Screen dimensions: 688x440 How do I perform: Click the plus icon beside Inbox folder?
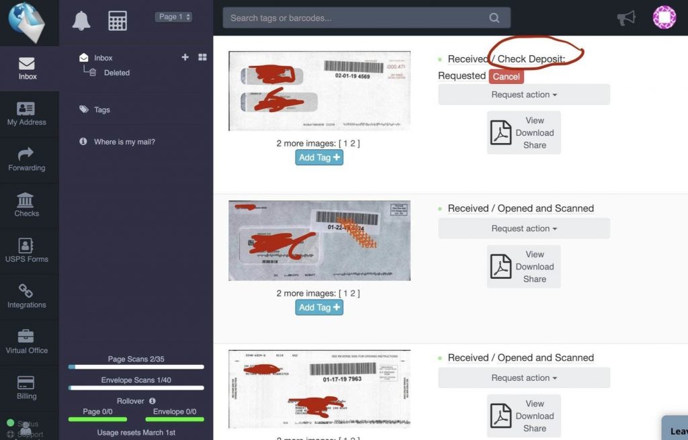point(185,58)
